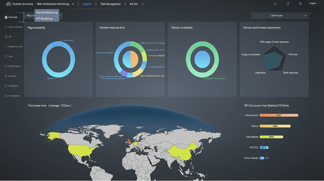Screen dimensions: 324x181
Task: Click the Availability sidebar icon
Action: pyautogui.click(x=6, y=86)
